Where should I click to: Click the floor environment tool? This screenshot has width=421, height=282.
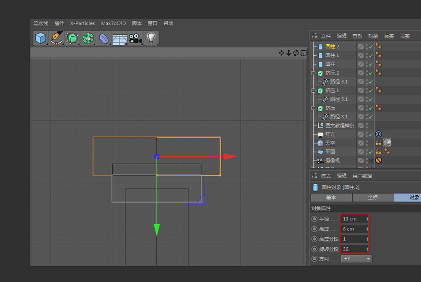point(119,38)
